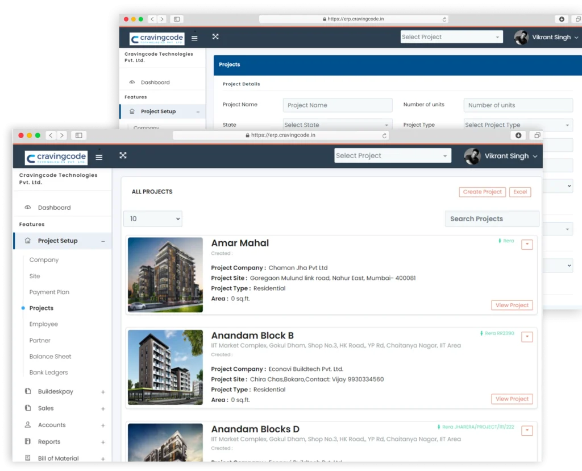This screenshot has height=471, width=582.
Task: Click the Create Project button
Action: click(482, 192)
